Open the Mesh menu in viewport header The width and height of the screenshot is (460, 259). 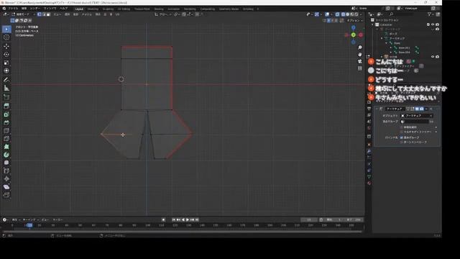86,14
